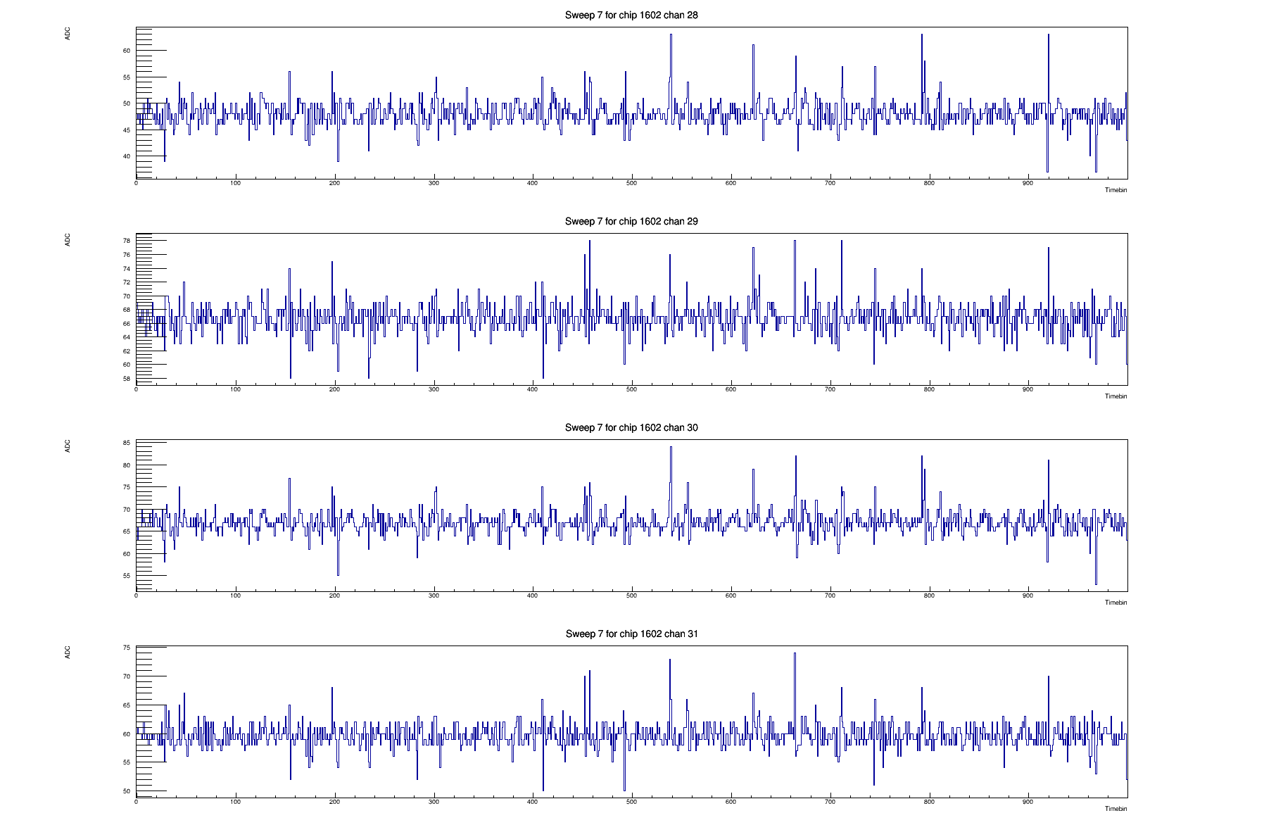Click x-axis tick label 100 on chan 29 plot
1264x825 pixels.
pos(235,389)
